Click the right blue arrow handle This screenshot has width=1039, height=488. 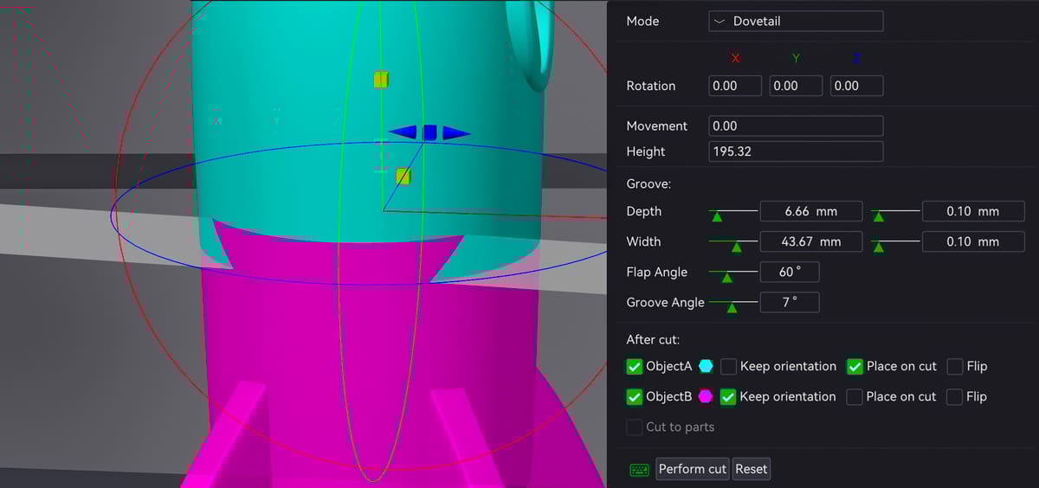(x=455, y=132)
